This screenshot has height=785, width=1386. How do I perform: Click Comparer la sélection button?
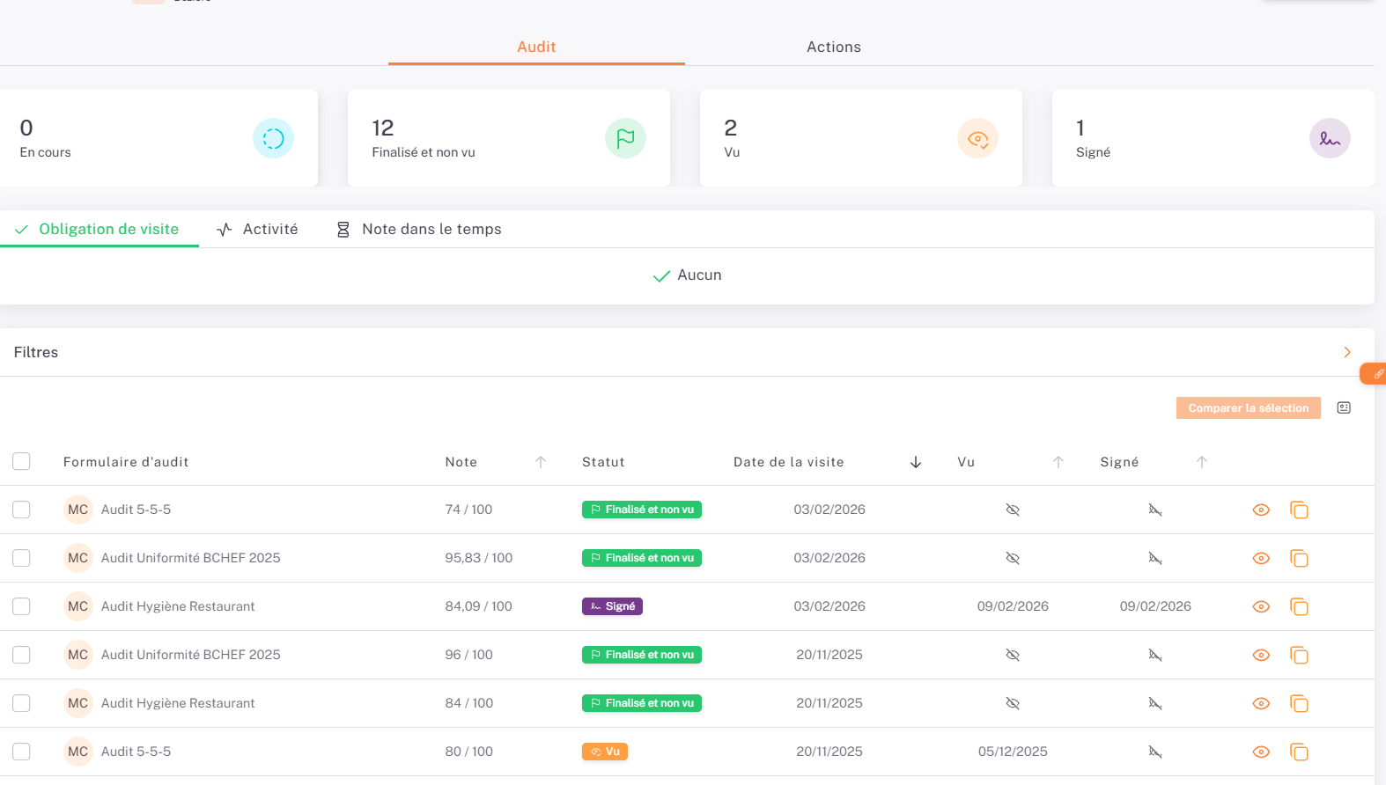click(1248, 408)
